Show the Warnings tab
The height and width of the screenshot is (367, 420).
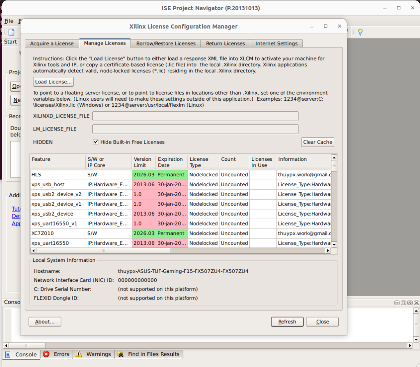point(94,354)
